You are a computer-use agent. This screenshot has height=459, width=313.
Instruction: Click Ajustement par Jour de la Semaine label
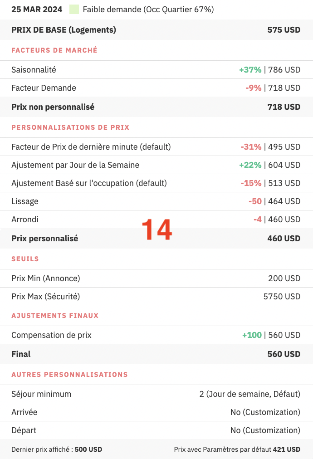click(x=75, y=165)
